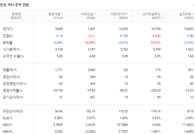Open the 대명에너지 stock link
This screenshot has height=134, width=195.
click(118, 14)
